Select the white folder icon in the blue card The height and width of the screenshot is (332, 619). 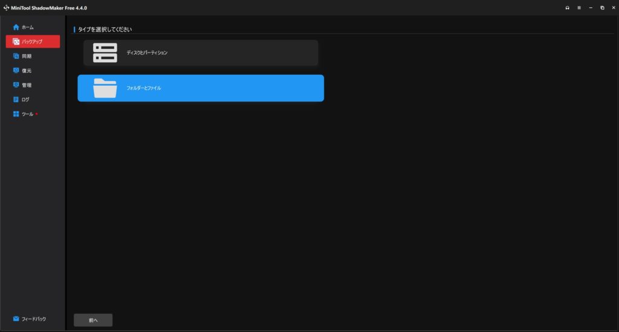(105, 88)
